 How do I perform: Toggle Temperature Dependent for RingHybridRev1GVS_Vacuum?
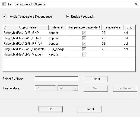coord(84,54)
